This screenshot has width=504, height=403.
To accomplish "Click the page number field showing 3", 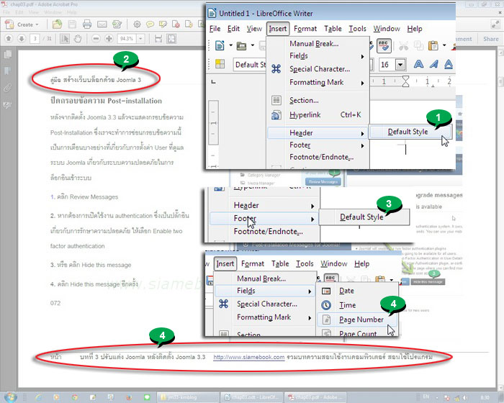I will point(35,39).
